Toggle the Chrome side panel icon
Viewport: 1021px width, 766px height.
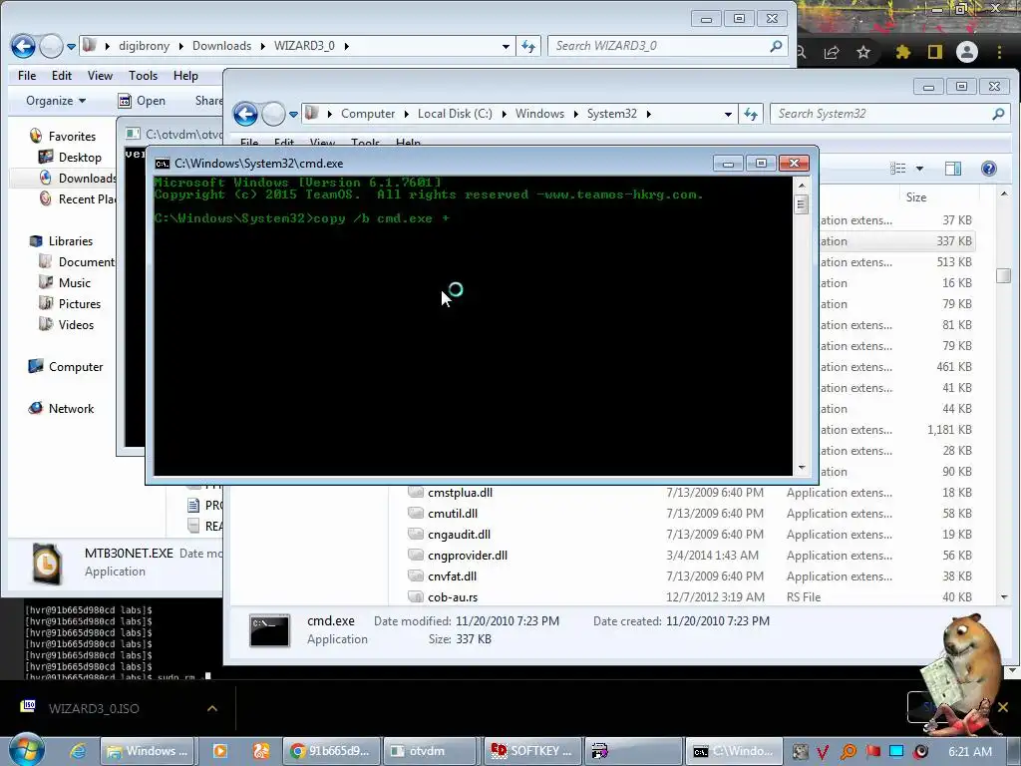pyautogui.click(x=935, y=52)
